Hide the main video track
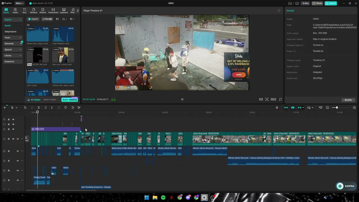 pos(13,139)
